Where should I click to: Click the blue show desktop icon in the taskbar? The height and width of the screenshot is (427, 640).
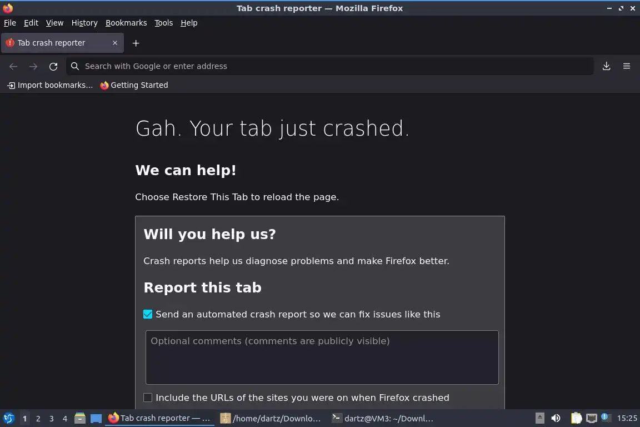96,419
